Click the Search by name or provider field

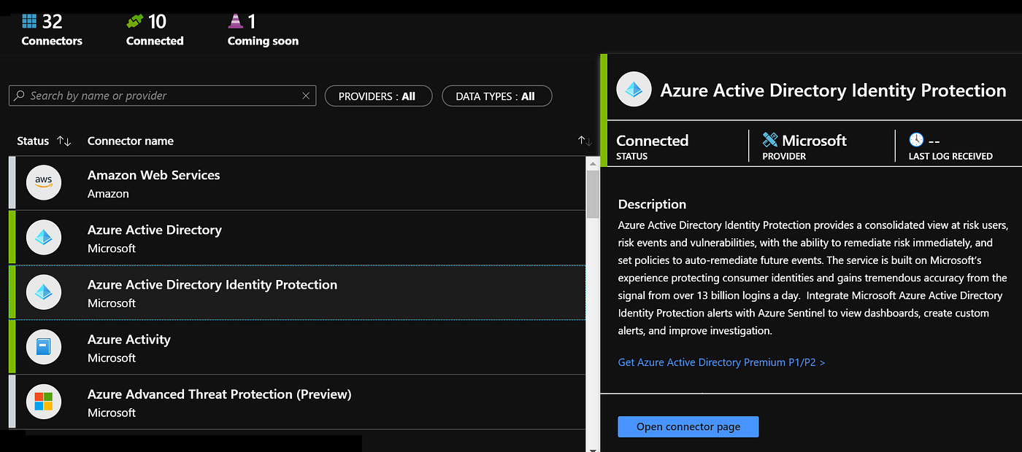161,96
